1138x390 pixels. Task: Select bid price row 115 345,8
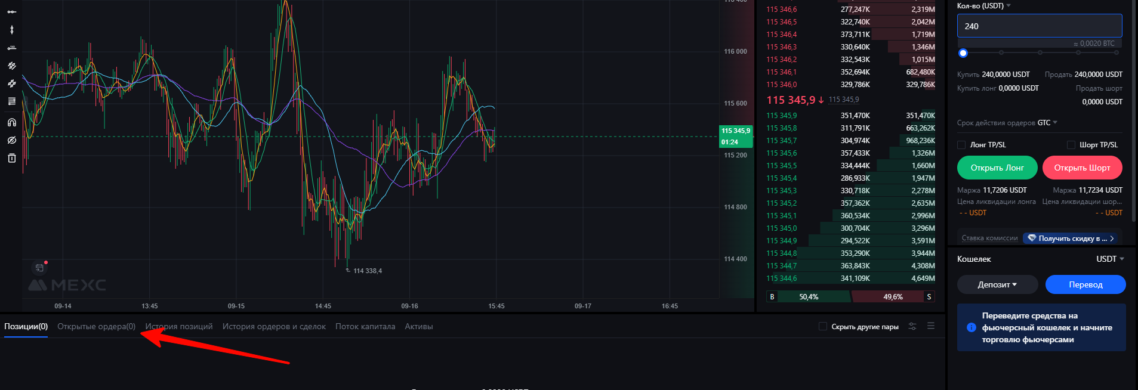click(850, 128)
